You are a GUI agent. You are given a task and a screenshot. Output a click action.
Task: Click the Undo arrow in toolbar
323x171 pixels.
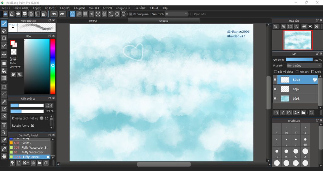pos(54,14)
